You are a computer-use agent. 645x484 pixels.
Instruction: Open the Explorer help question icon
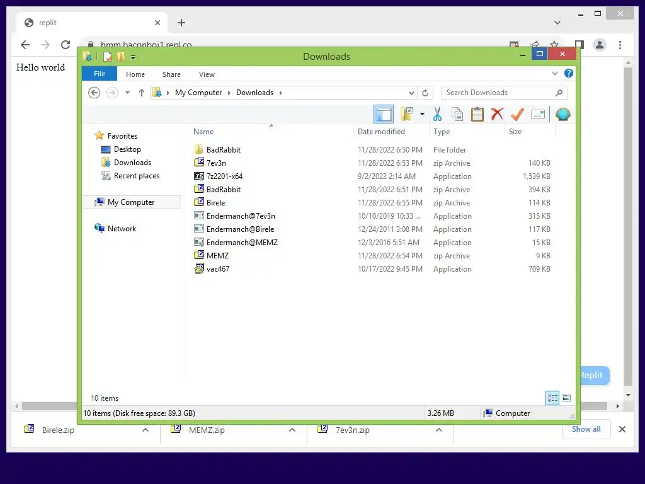click(x=569, y=73)
